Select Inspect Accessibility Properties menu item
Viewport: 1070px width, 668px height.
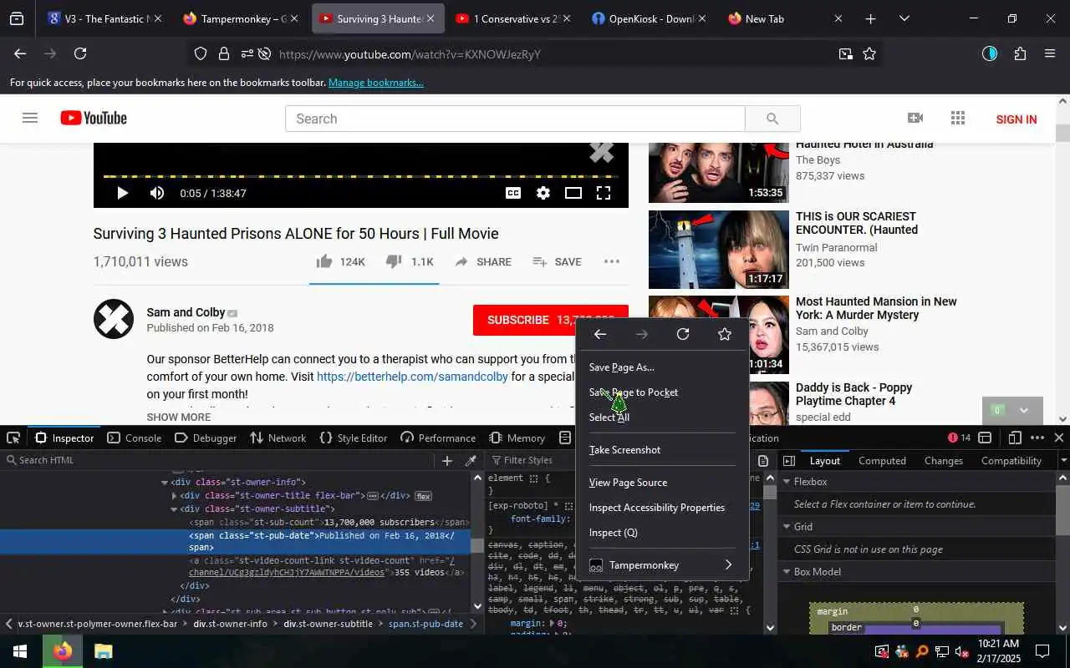[662, 508]
